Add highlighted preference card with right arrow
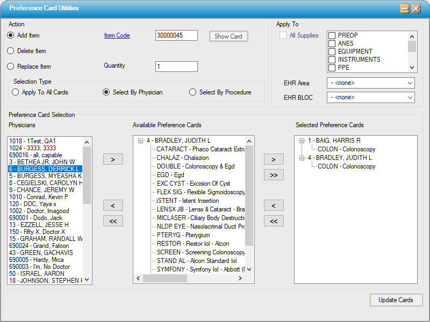 (274, 159)
